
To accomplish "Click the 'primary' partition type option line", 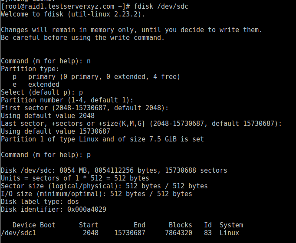I will click(x=96, y=77).
